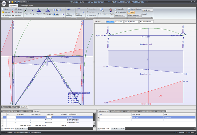Open the XFrame2d application menu orb
Viewport: 197px width, 135px height.
point(4,3)
